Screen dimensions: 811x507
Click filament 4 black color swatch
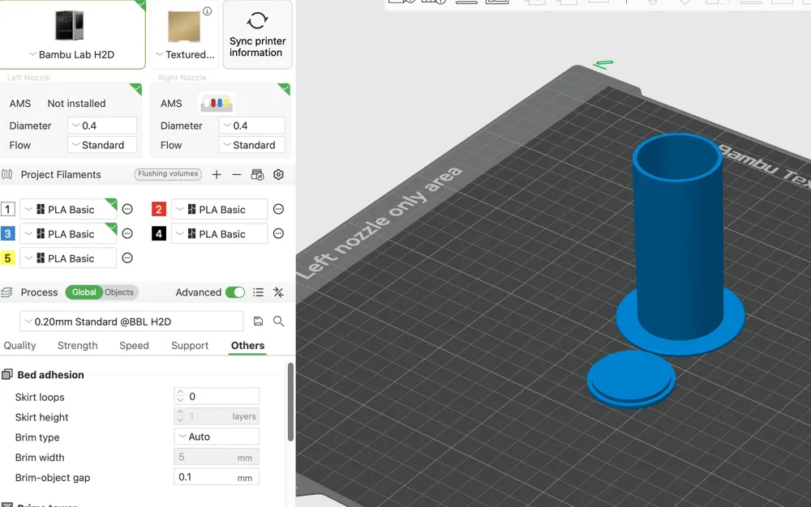pyautogui.click(x=159, y=233)
